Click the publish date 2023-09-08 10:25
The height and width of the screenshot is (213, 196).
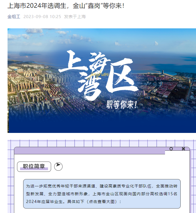pos(42,17)
